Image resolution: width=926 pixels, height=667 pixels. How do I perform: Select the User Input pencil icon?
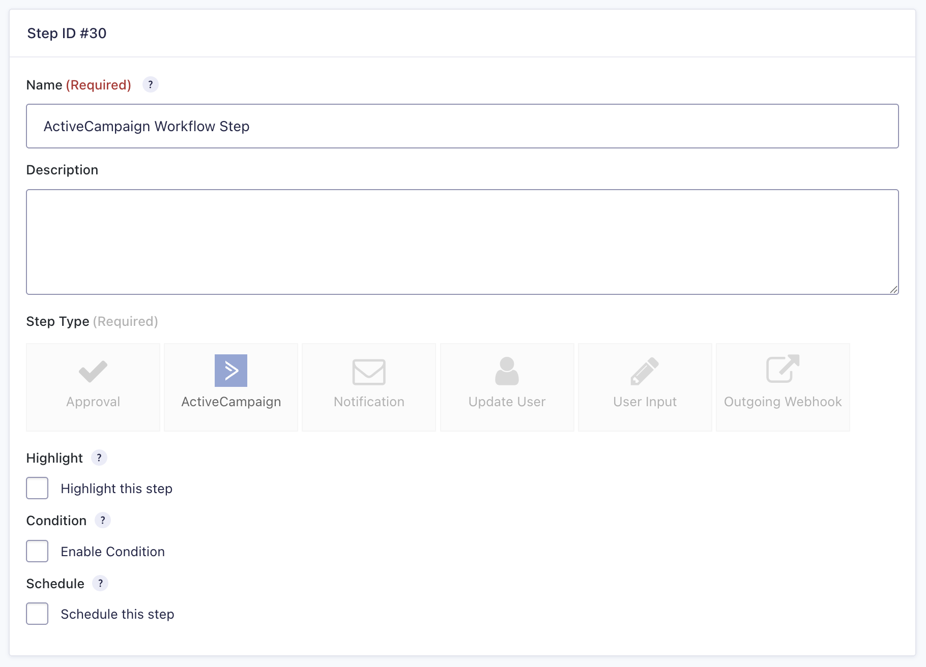click(645, 371)
